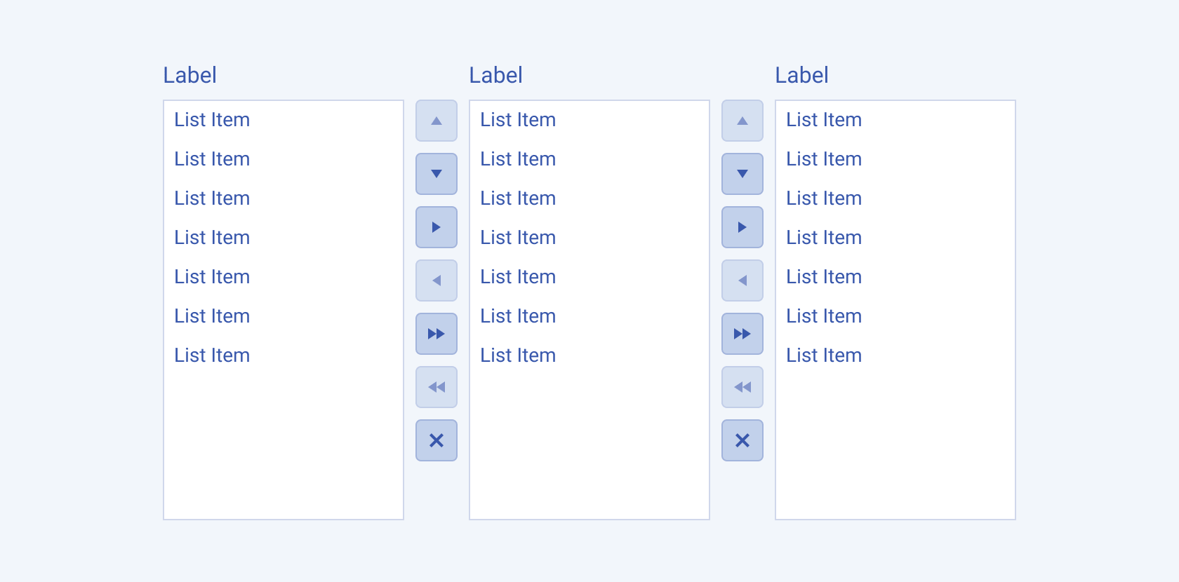This screenshot has width=1179, height=582.
Task: Click the X button in the first button column
Action: pos(436,440)
